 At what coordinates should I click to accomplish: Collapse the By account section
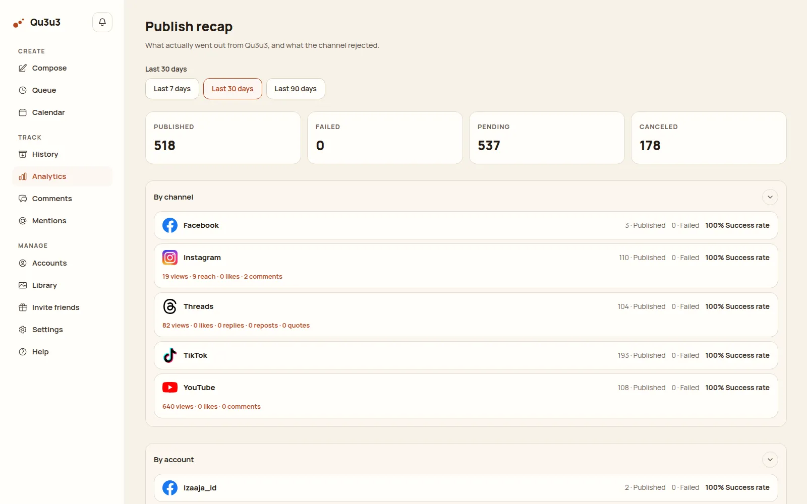[770, 460]
